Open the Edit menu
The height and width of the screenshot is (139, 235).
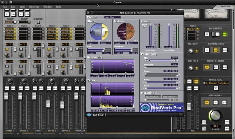coord(13,7)
